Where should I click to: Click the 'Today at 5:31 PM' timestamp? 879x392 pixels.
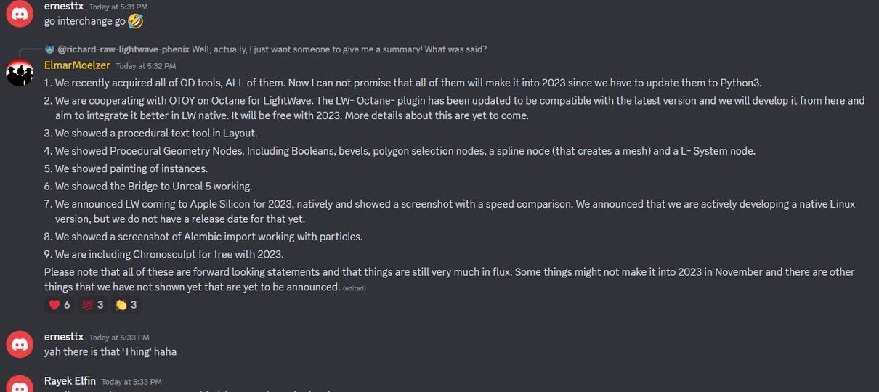point(119,7)
